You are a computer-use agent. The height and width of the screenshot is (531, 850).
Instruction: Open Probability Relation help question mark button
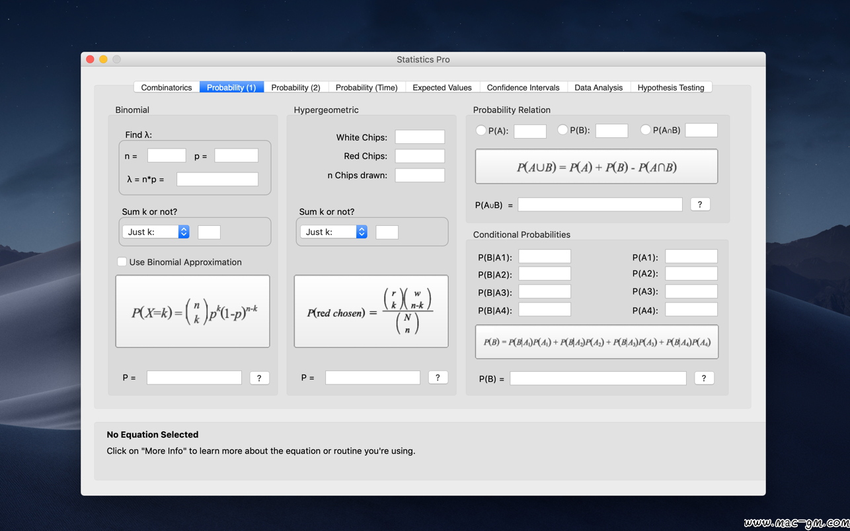(x=700, y=204)
